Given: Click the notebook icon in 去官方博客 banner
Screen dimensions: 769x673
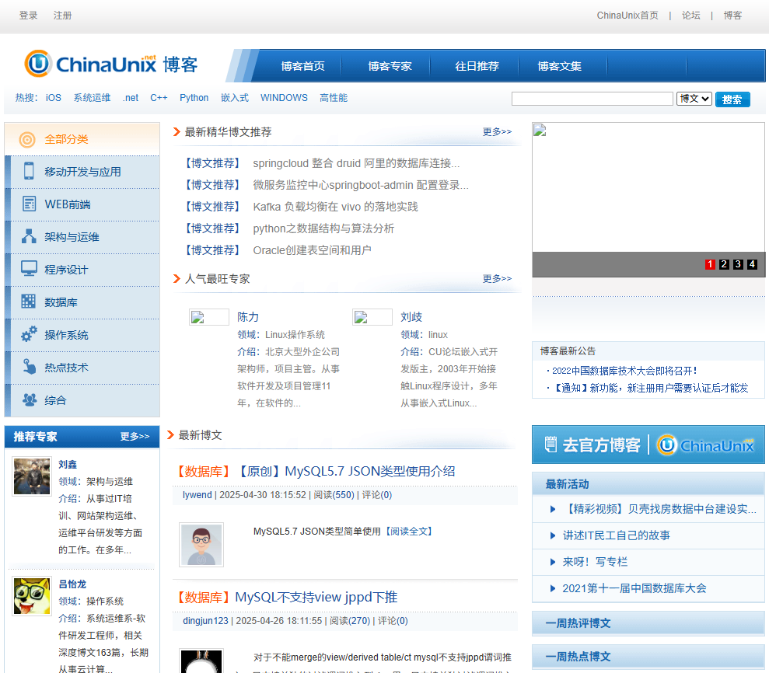Looking at the screenshot, I should [551, 445].
